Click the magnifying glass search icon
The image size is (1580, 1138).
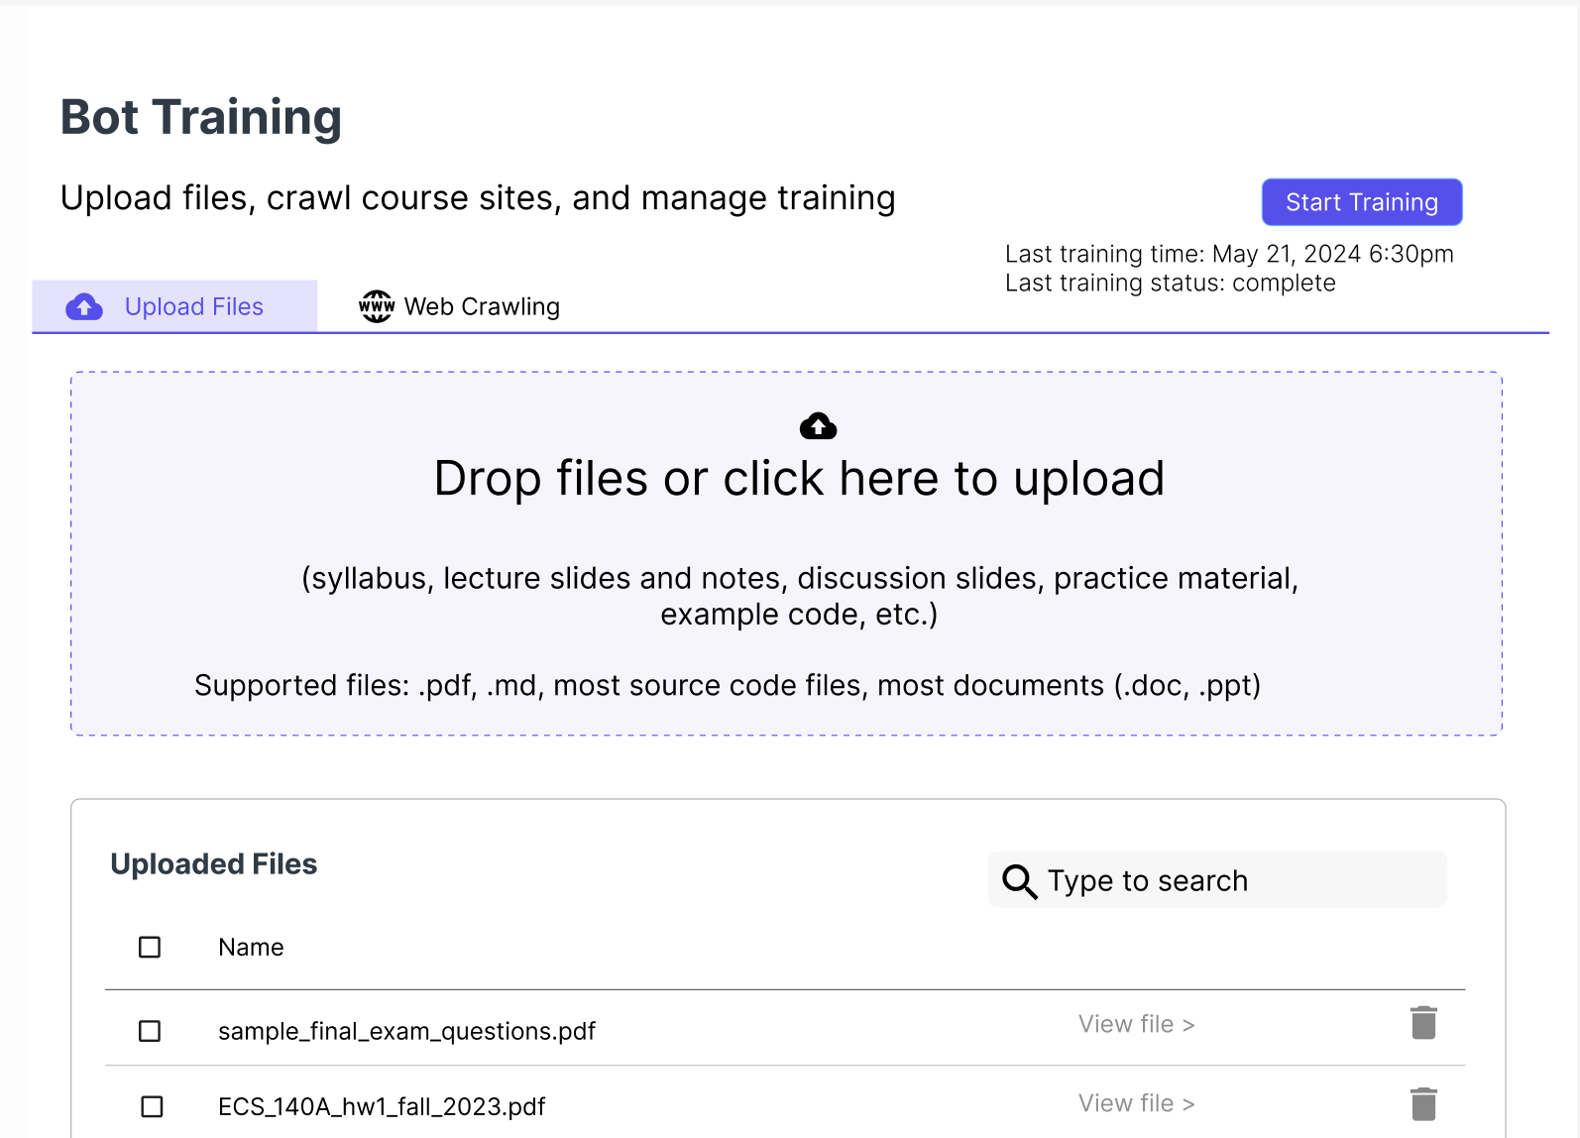click(x=1019, y=880)
